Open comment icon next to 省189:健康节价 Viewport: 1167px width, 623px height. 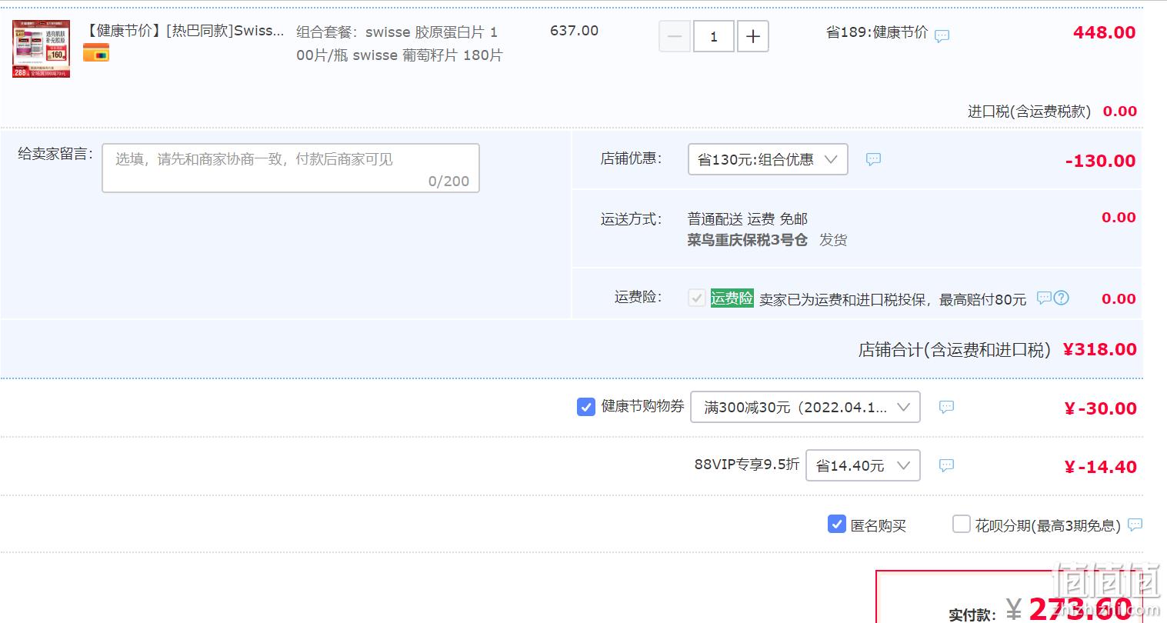tap(942, 35)
